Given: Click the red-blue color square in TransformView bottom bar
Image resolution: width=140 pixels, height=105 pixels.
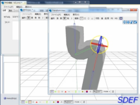Looking at the screenshot, I should pos(87,92).
